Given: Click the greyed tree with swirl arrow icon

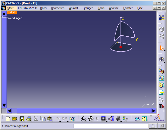Looking at the screenshot, I should pyautogui.click(x=161, y=36).
